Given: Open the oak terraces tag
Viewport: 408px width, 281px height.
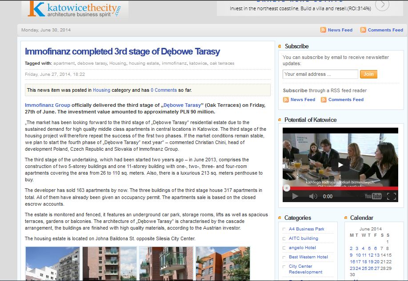Looking at the screenshot, I should pos(222,63).
